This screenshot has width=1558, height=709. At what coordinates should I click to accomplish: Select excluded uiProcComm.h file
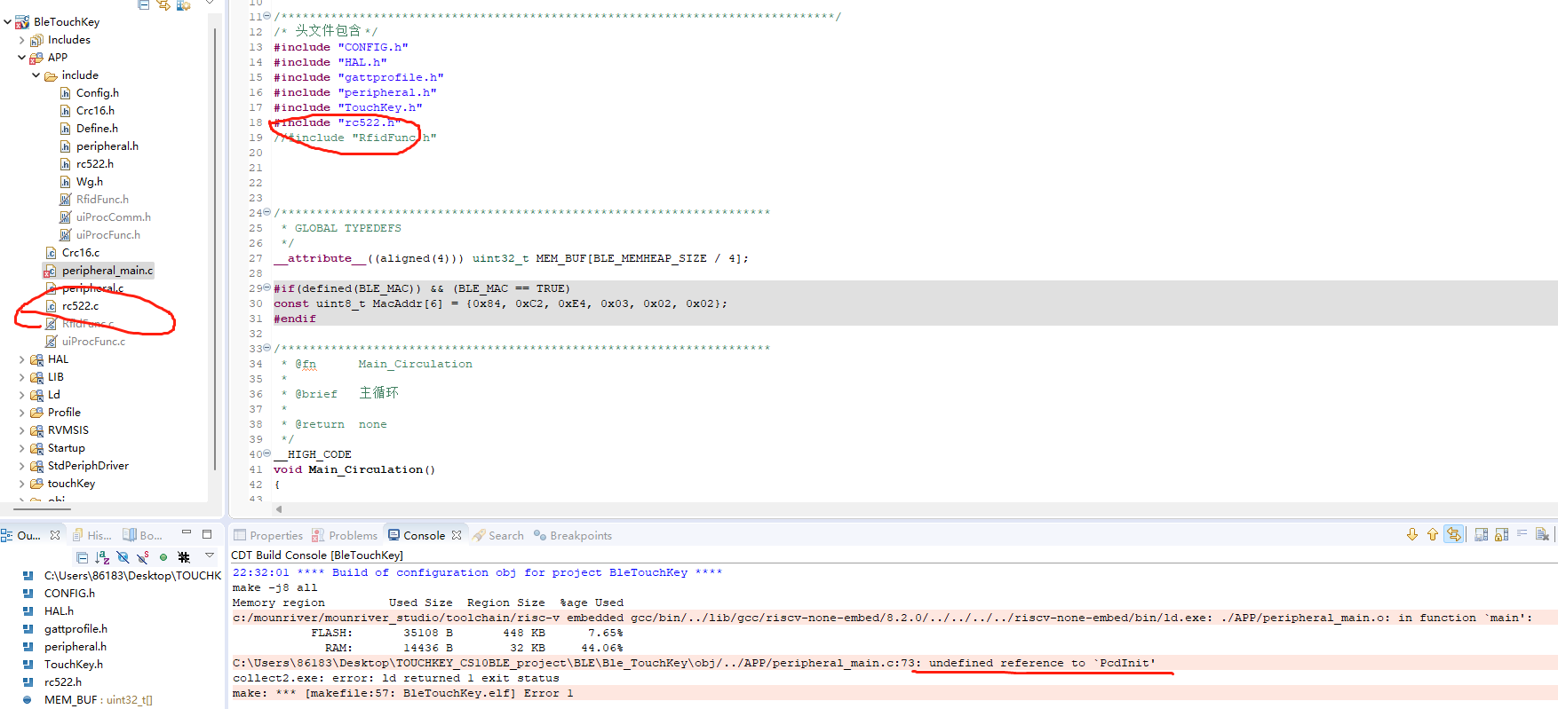point(105,217)
